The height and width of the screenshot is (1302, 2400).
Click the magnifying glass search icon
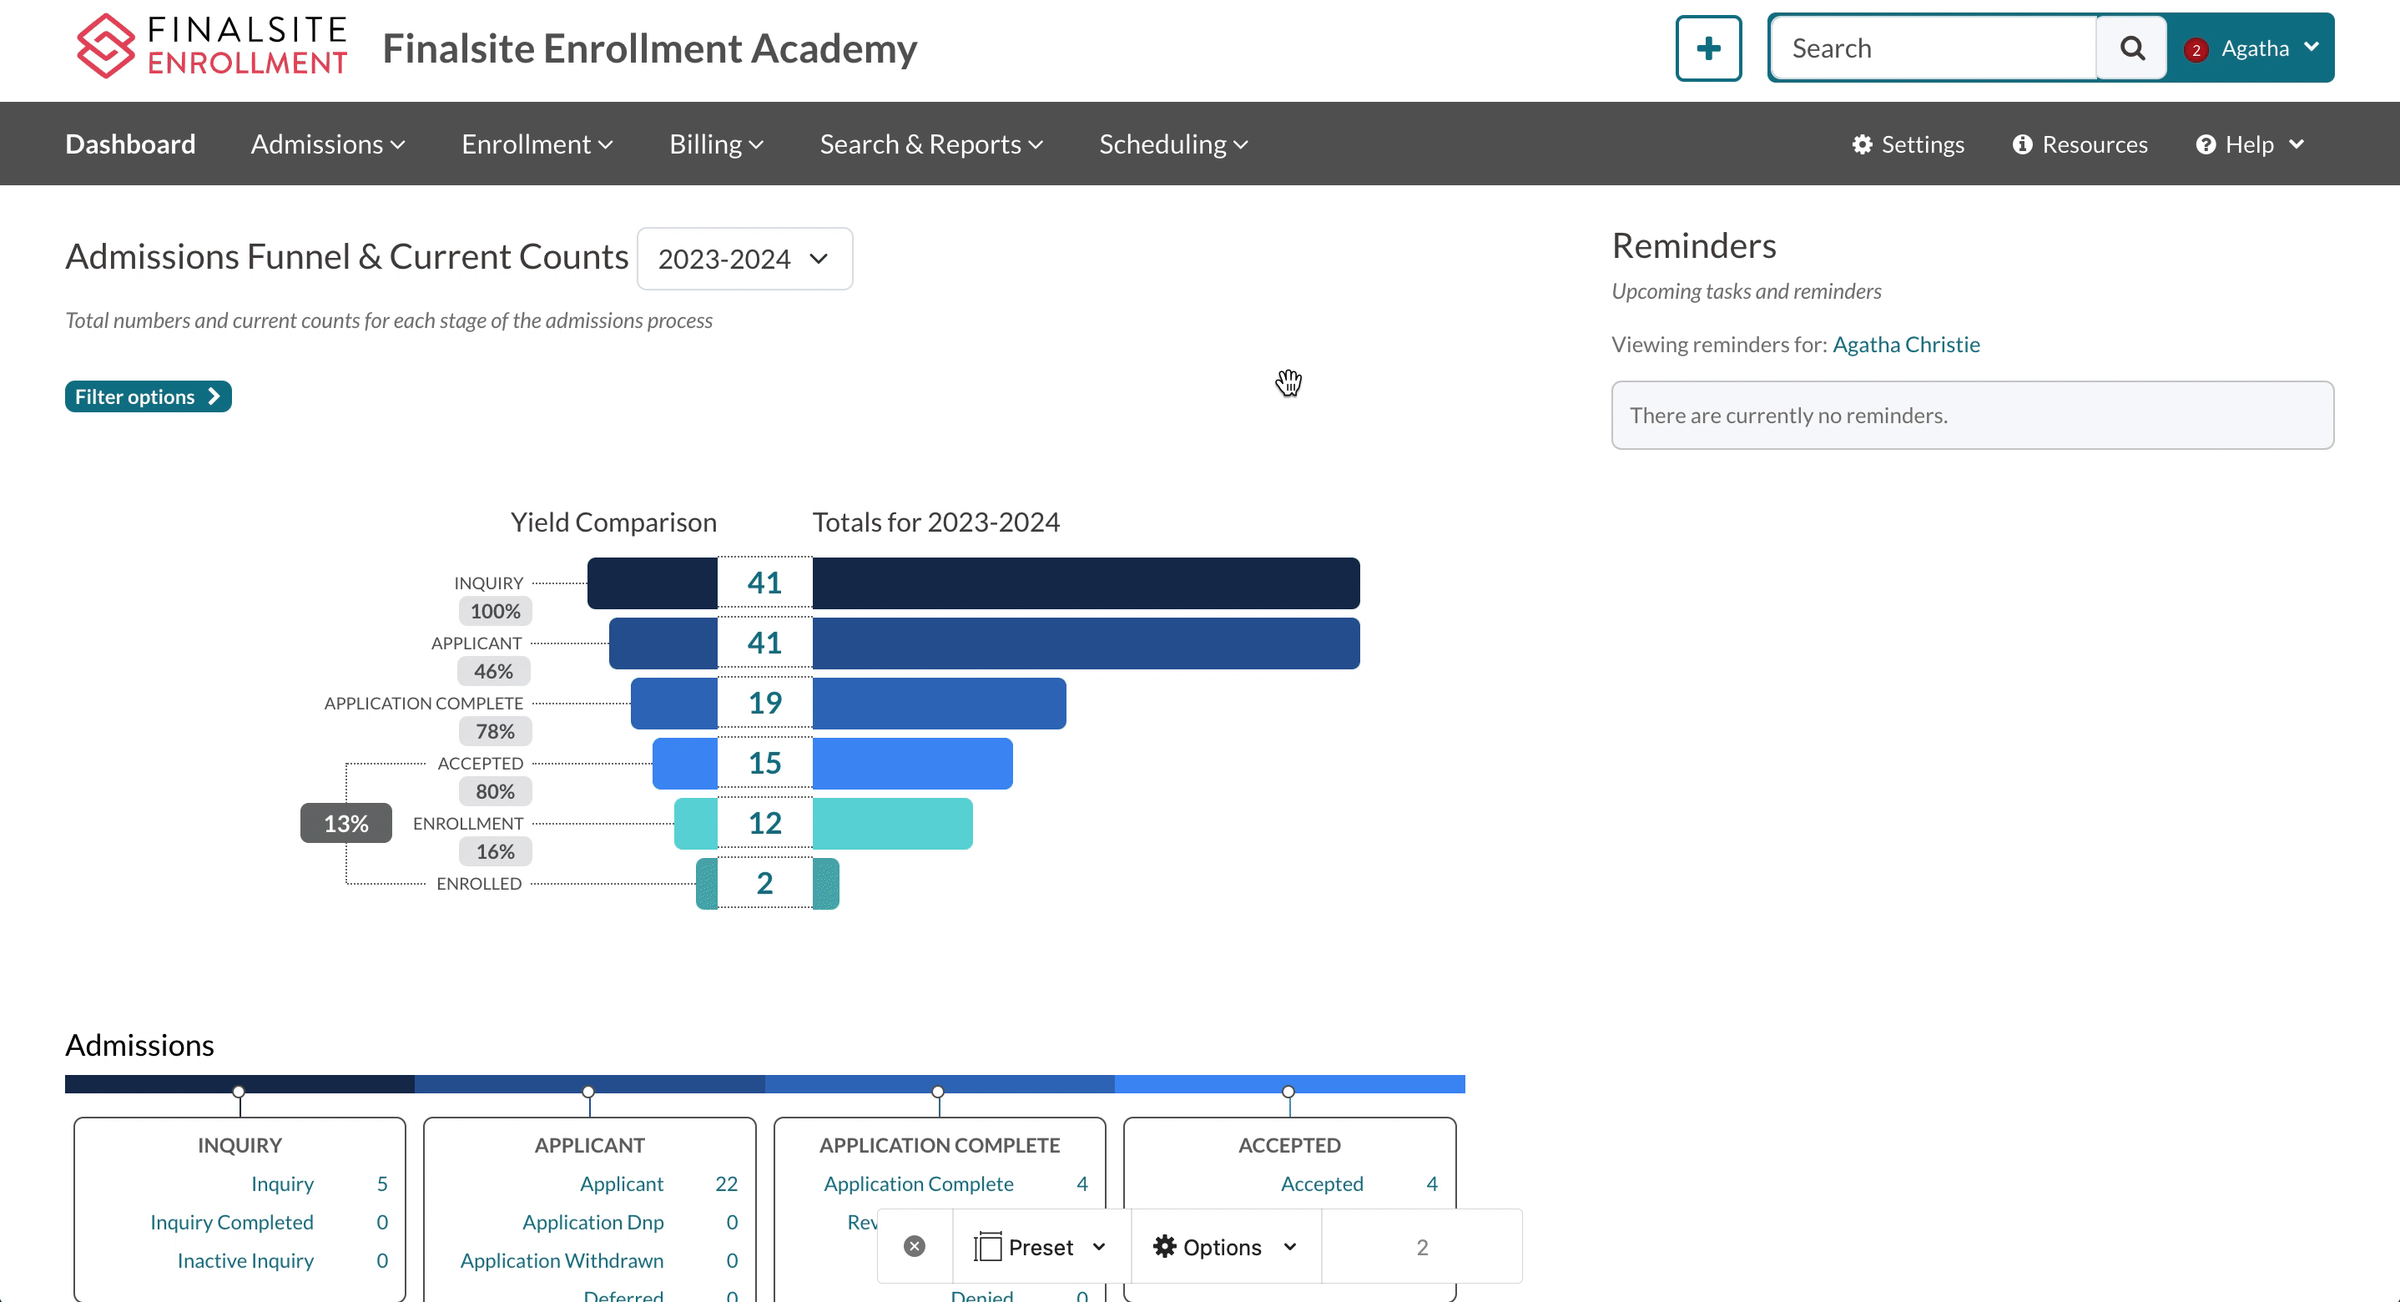point(2131,48)
